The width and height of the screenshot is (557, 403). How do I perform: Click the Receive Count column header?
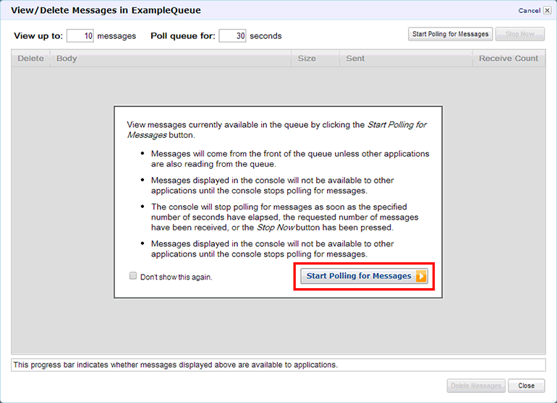(x=509, y=58)
